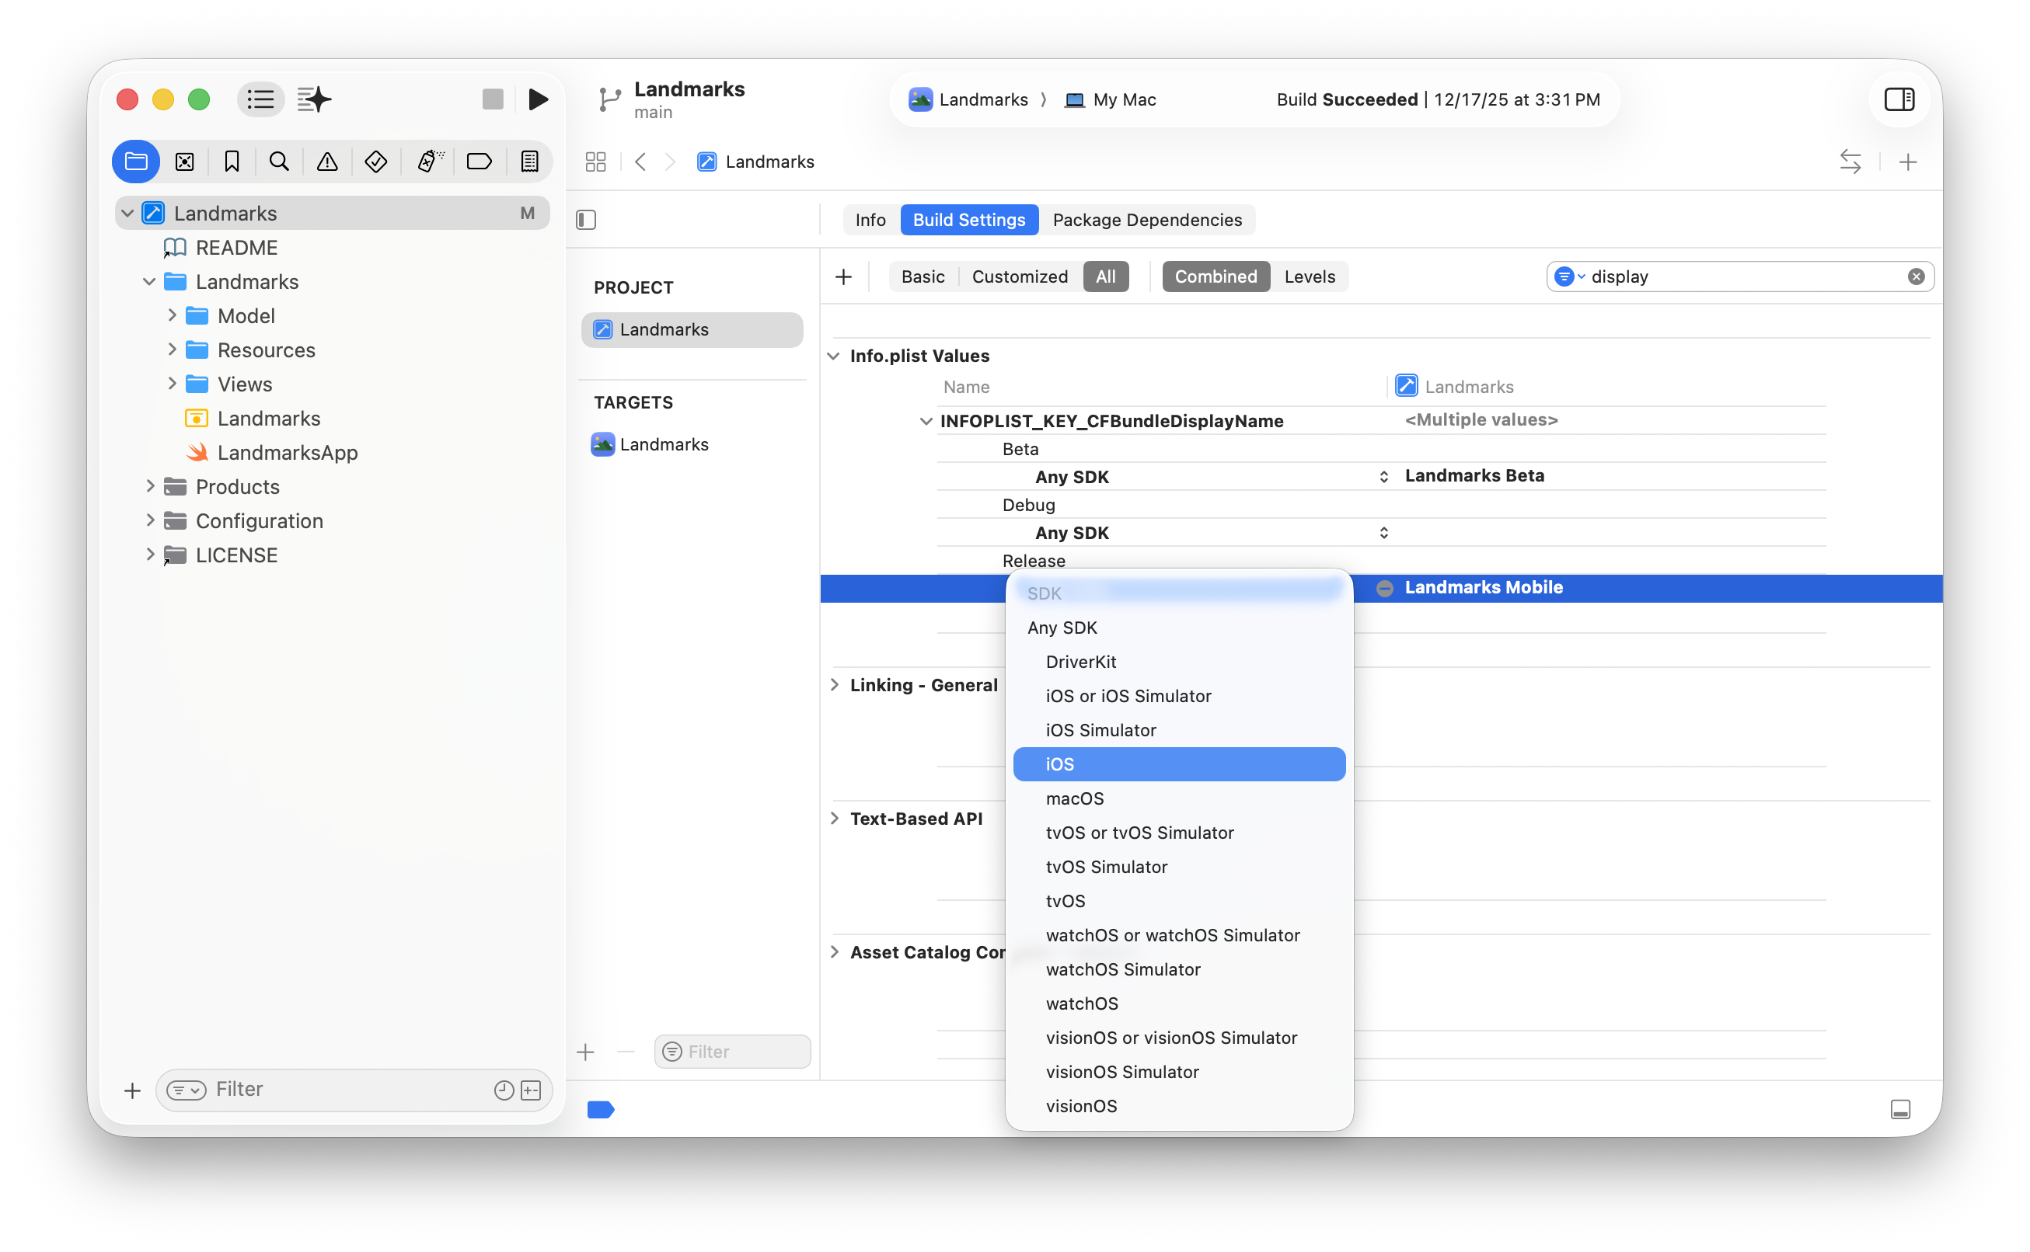Screen dimensions: 2030x1252
Task: Choose iOS in the SDK menu
Action: (1179, 764)
